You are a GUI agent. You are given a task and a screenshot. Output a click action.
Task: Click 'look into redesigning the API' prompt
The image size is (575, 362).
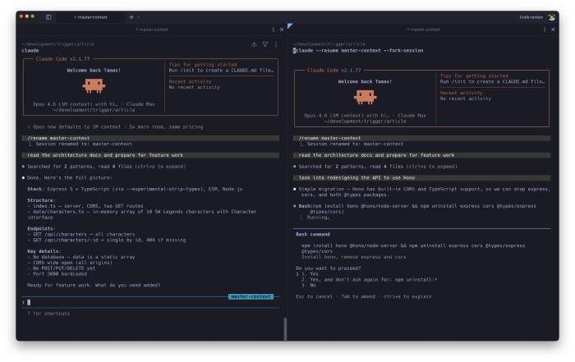pyautogui.click(x=421, y=177)
